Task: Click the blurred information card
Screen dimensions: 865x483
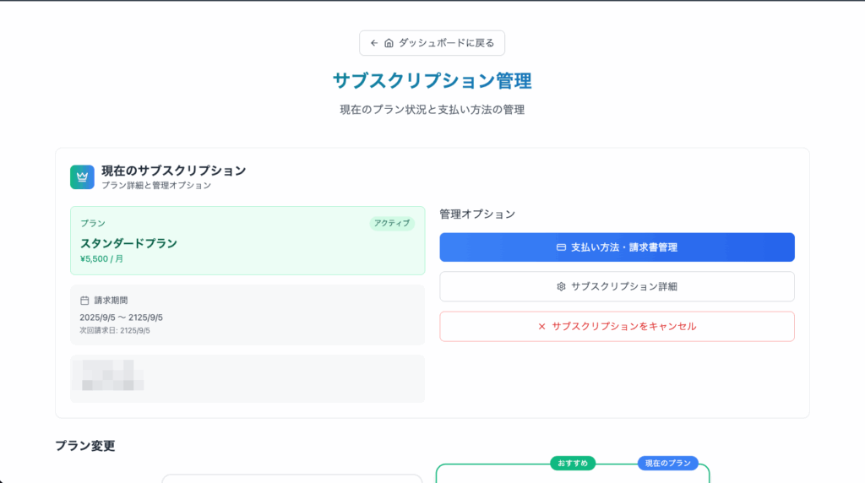Action: [247, 378]
